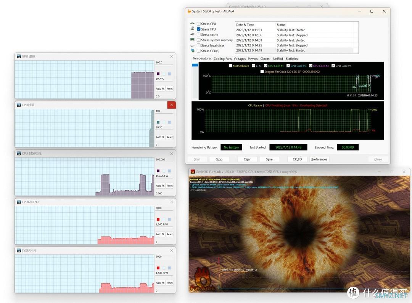This screenshot has width=412, height=303.
Task: Click Auto Fit on the CPU 封装功耗 graph
Action: pos(160,186)
